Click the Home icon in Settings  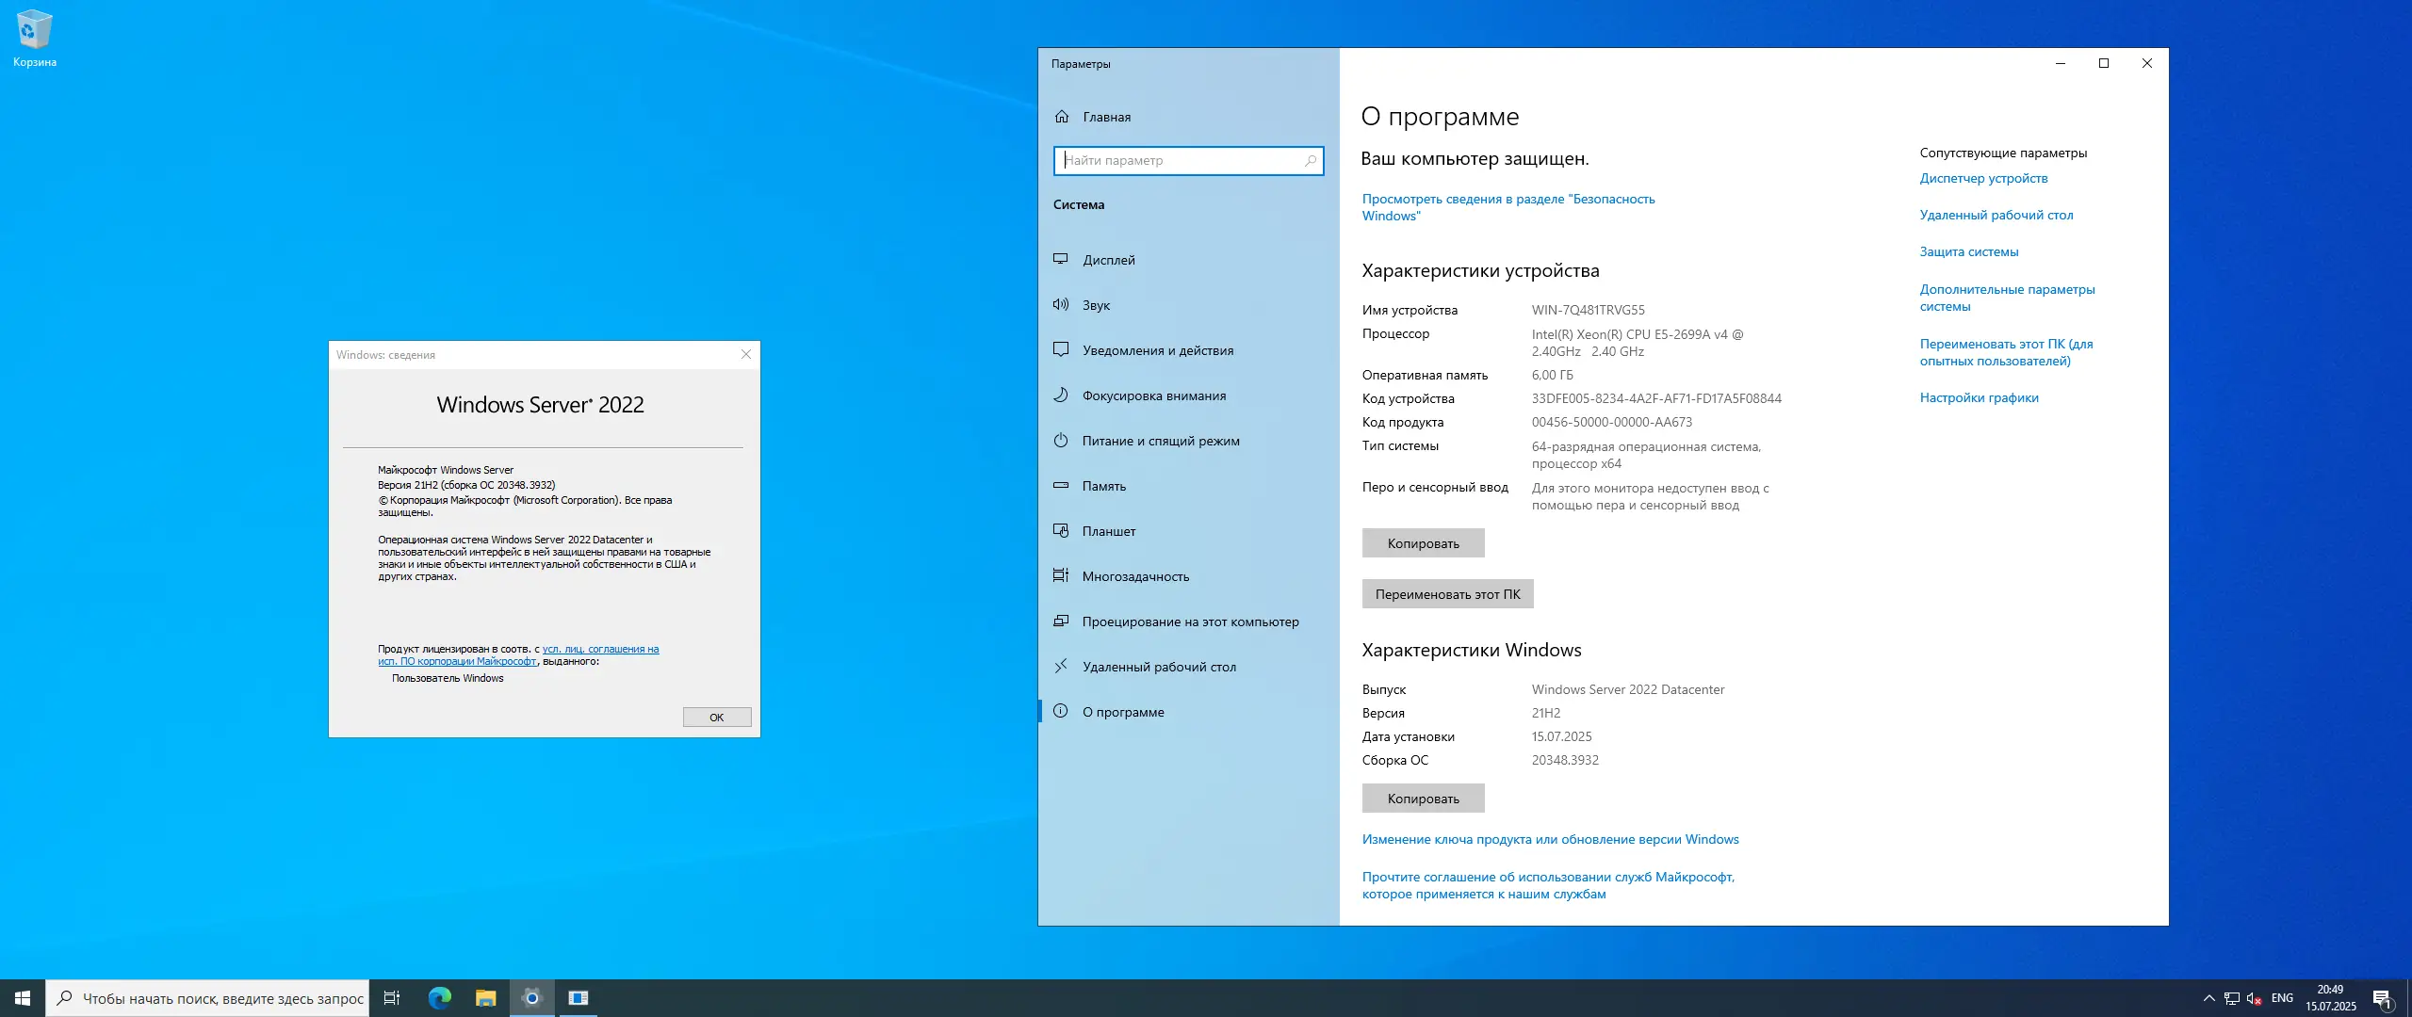tap(1062, 117)
